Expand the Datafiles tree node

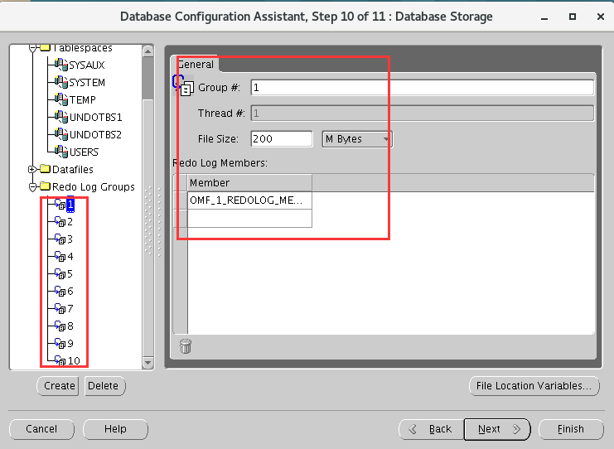click(x=33, y=170)
